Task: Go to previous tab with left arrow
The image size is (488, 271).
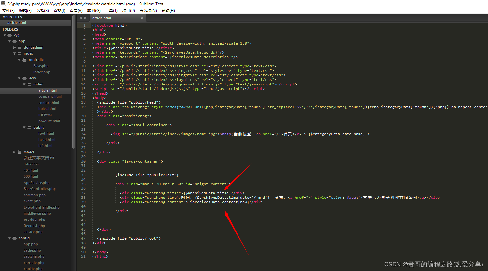Action: click(x=80, y=18)
